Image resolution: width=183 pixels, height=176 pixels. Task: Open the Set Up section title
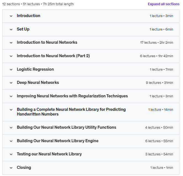23,29
